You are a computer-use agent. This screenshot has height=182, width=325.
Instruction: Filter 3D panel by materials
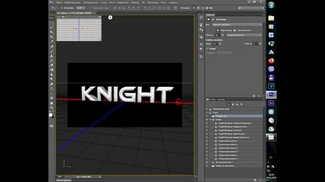point(237,105)
